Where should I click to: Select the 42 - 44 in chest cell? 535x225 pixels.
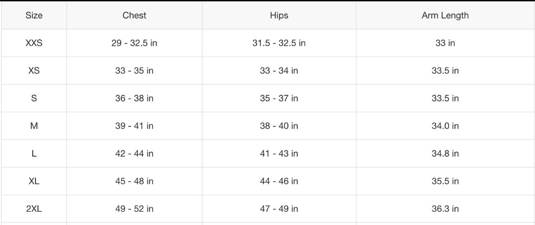[134, 154]
